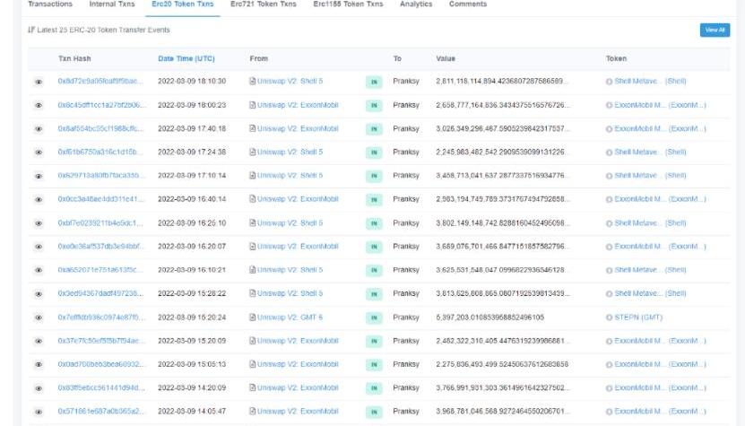Screen dimensions: 745x426
Task: Click the eye icon for the 18:10:30 transaction
Action: 39,81
